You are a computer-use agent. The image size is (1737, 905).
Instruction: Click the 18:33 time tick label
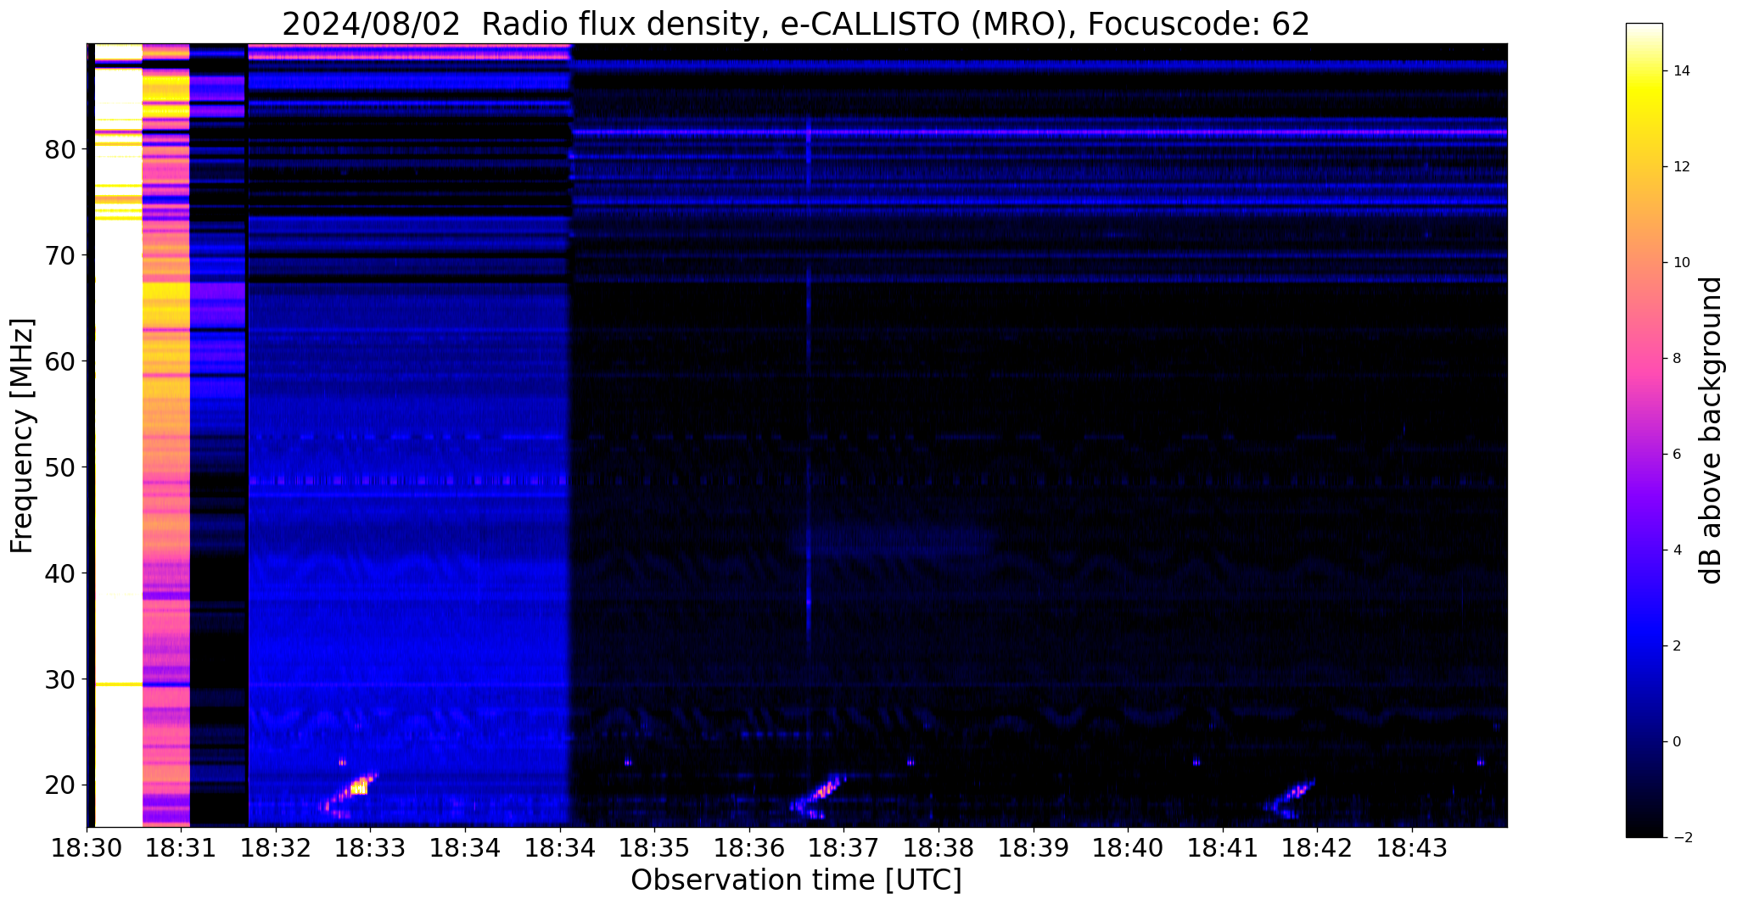(x=370, y=849)
